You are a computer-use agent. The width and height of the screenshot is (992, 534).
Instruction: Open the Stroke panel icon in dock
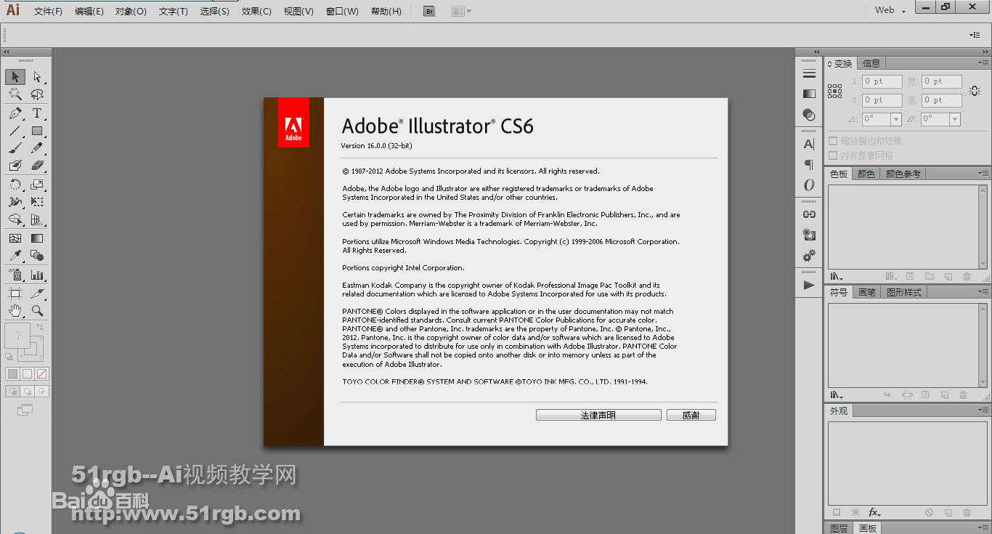tap(809, 73)
